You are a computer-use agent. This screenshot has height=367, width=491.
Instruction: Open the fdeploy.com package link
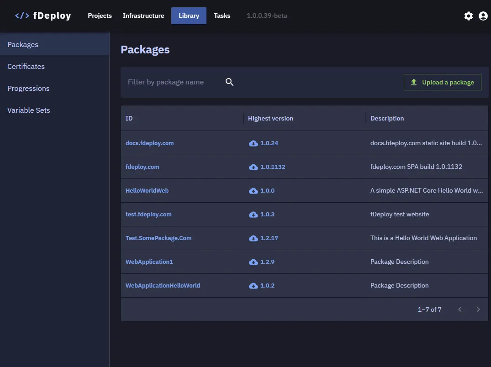tap(143, 167)
